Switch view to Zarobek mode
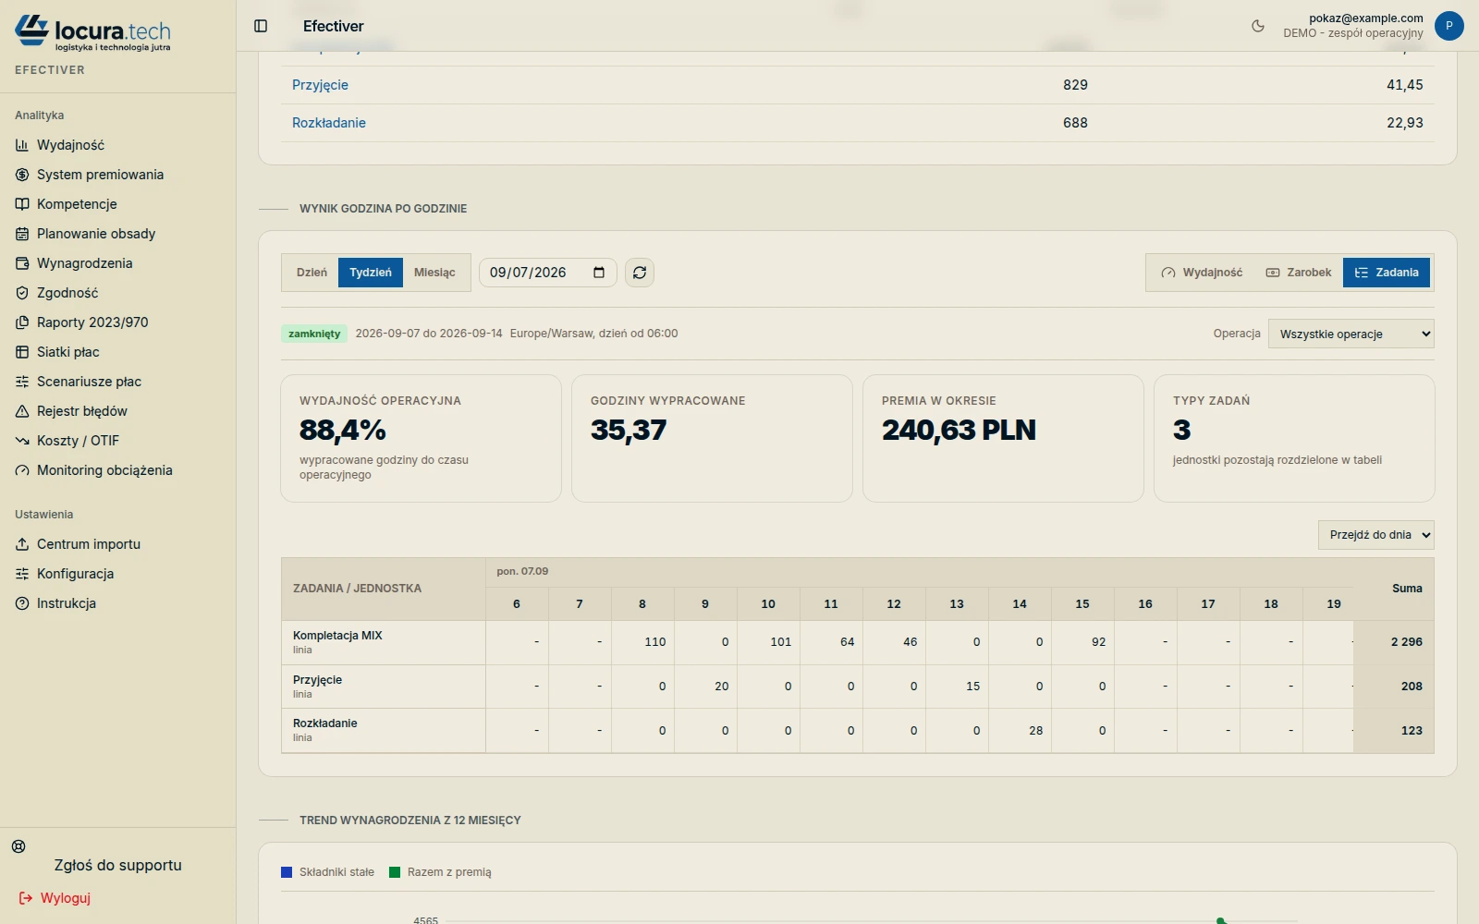 (1299, 273)
